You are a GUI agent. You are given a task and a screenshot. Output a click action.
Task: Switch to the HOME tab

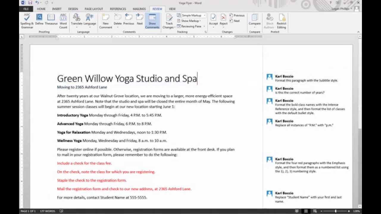pos(41,9)
